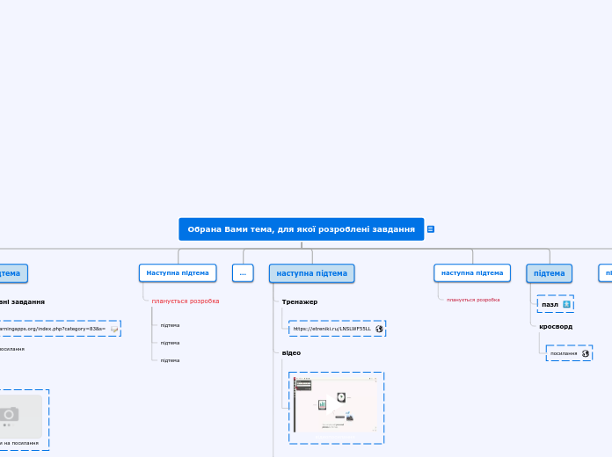The width and height of the screenshot is (612, 457).
Task: Select the bottom small 'підтема' child item
Action: pos(171,360)
